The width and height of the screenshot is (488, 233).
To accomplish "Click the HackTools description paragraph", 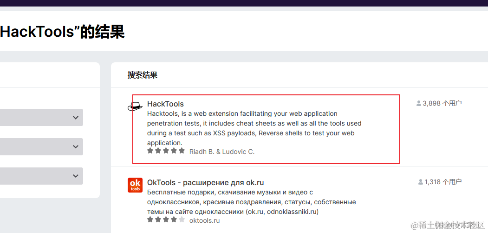I will point(254,128).
